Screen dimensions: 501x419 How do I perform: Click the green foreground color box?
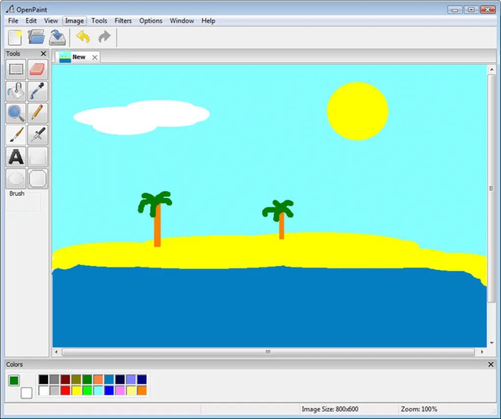[14, 380]
